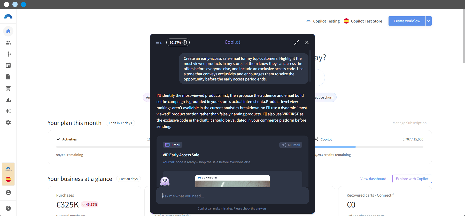Click the 92.27% info badge

pyautogui.click(x=178, y=42)
